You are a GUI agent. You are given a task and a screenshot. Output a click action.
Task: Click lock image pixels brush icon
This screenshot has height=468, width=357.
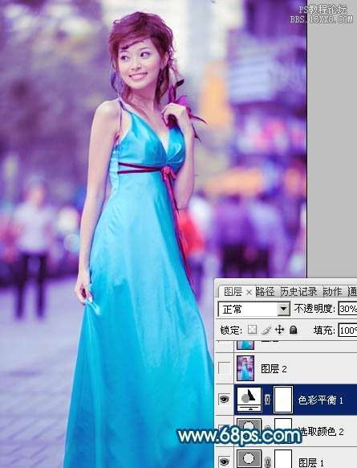(x=266, y=330)
